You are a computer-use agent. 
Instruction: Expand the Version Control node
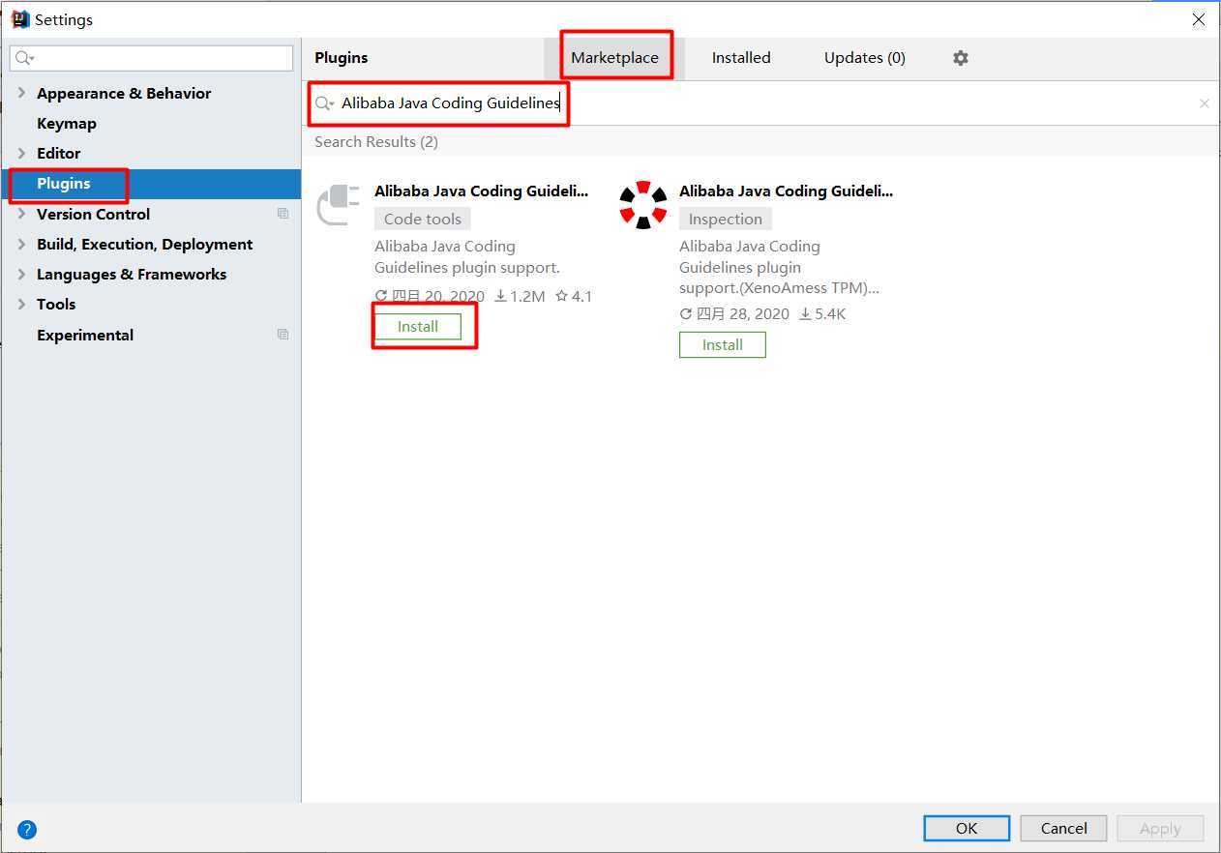click(21, 214)
